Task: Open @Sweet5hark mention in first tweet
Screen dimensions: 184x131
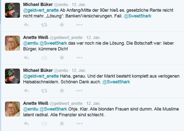Action: click(137, 16)
